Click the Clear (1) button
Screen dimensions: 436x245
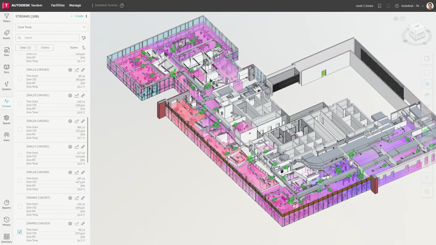click(25, 48)
